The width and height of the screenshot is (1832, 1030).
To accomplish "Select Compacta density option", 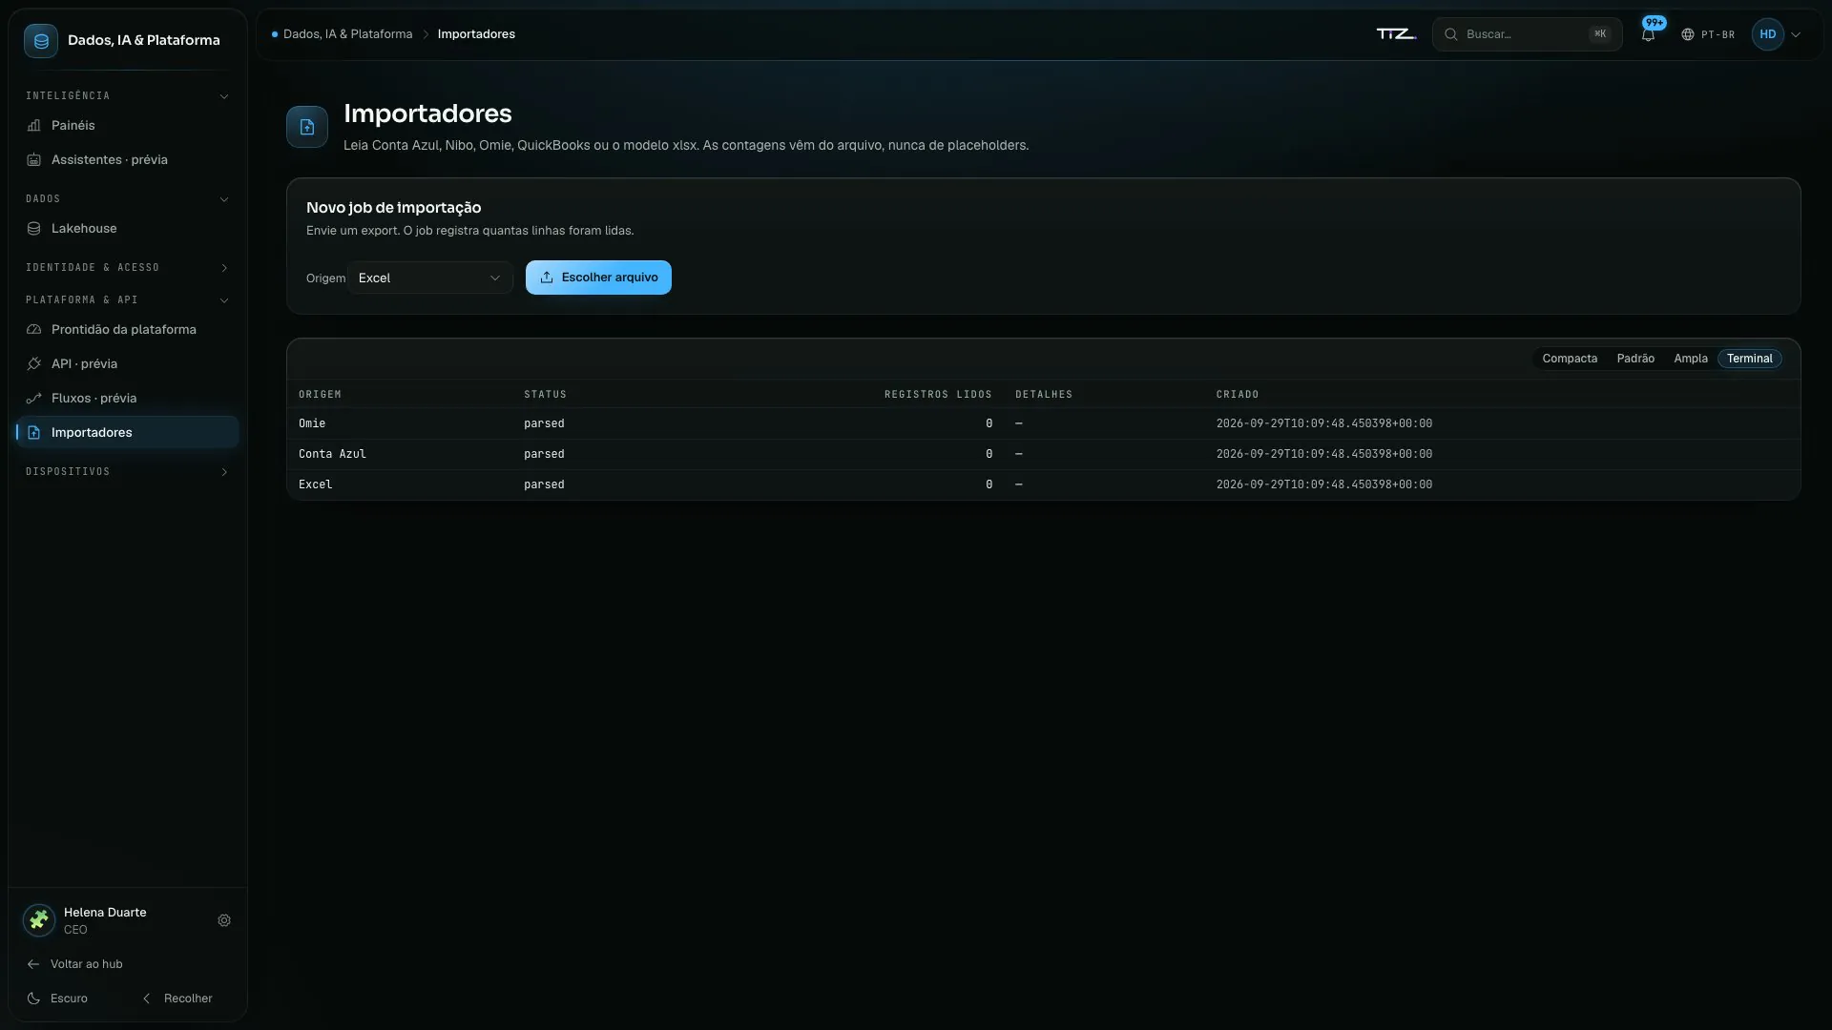I will coord(1570,359).
